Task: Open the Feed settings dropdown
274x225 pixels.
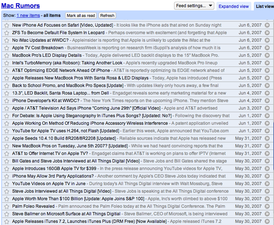Action: click(194, 6)
